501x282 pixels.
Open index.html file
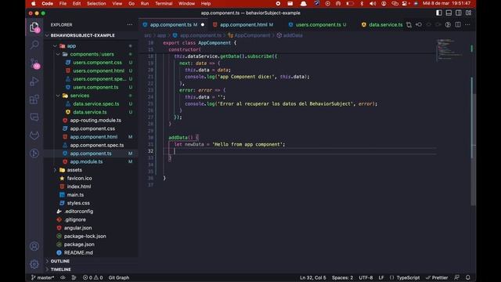(x=78, y=186)
